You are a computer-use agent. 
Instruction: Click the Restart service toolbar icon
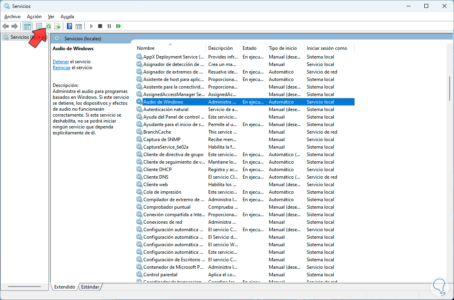[118, 26]
